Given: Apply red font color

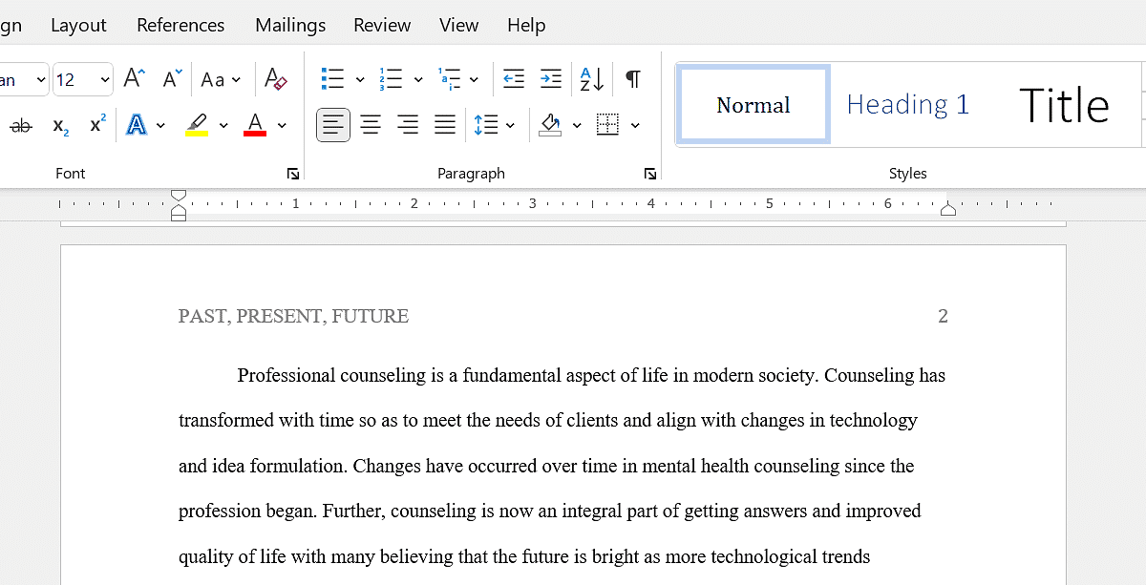Looking at the screenshot, I should [255, 125].
